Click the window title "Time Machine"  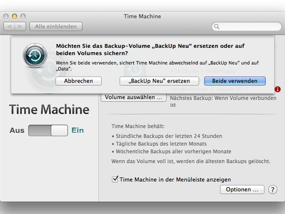coord(142,16)
